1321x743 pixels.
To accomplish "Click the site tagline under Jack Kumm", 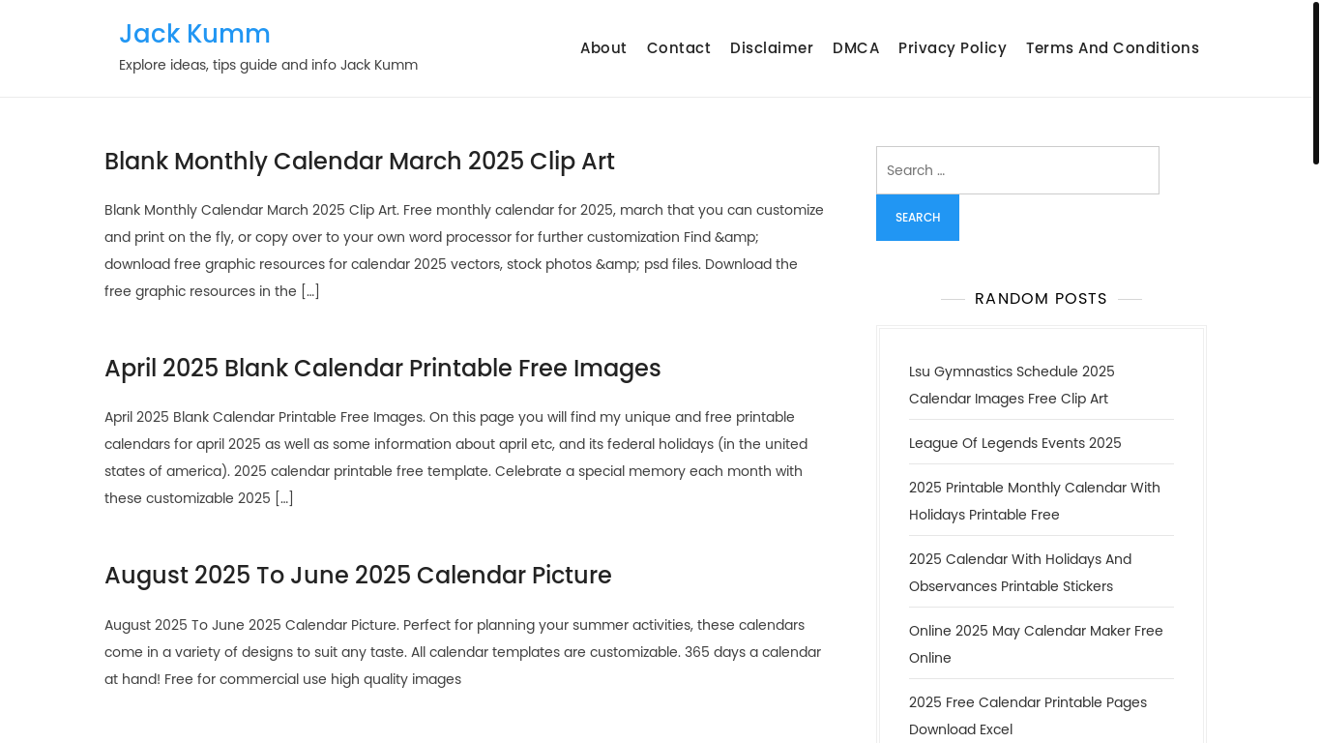I will (269, 65).
